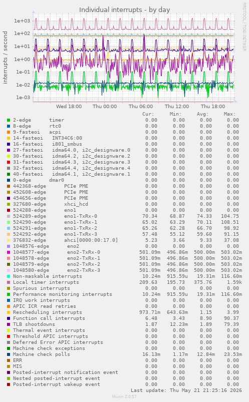
Task: Click the 'interrupts / second' axis title
Action: pos(5,58)
